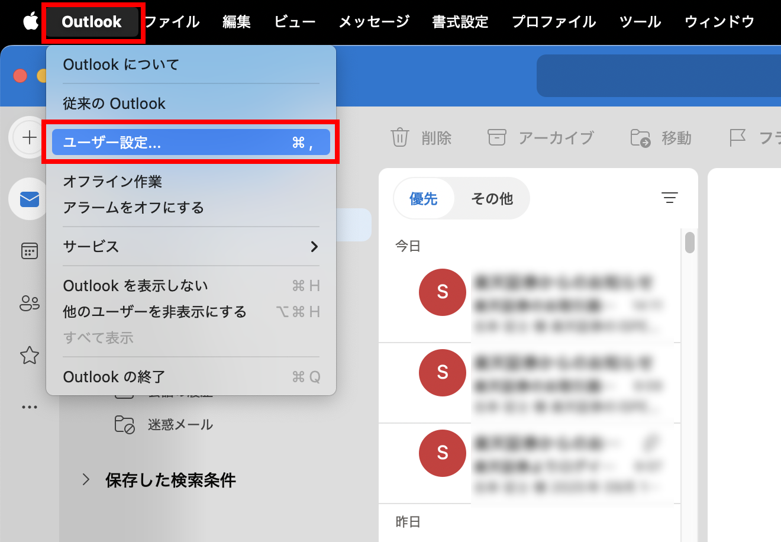
Task: Open the message list filter icon
Action: 669,198
